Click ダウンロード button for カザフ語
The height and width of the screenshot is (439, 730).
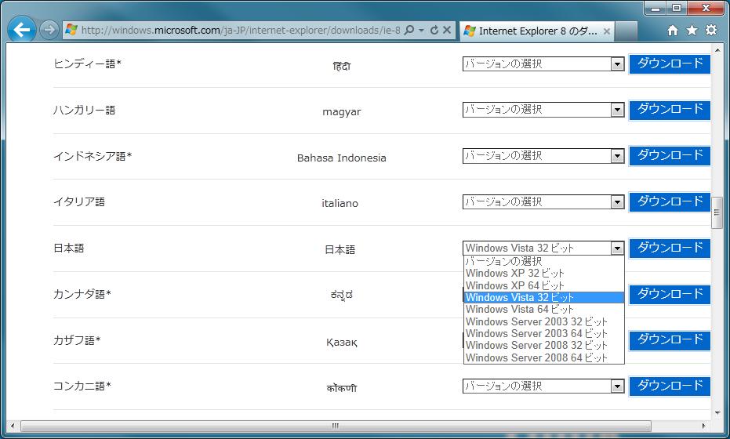(670, 340)
